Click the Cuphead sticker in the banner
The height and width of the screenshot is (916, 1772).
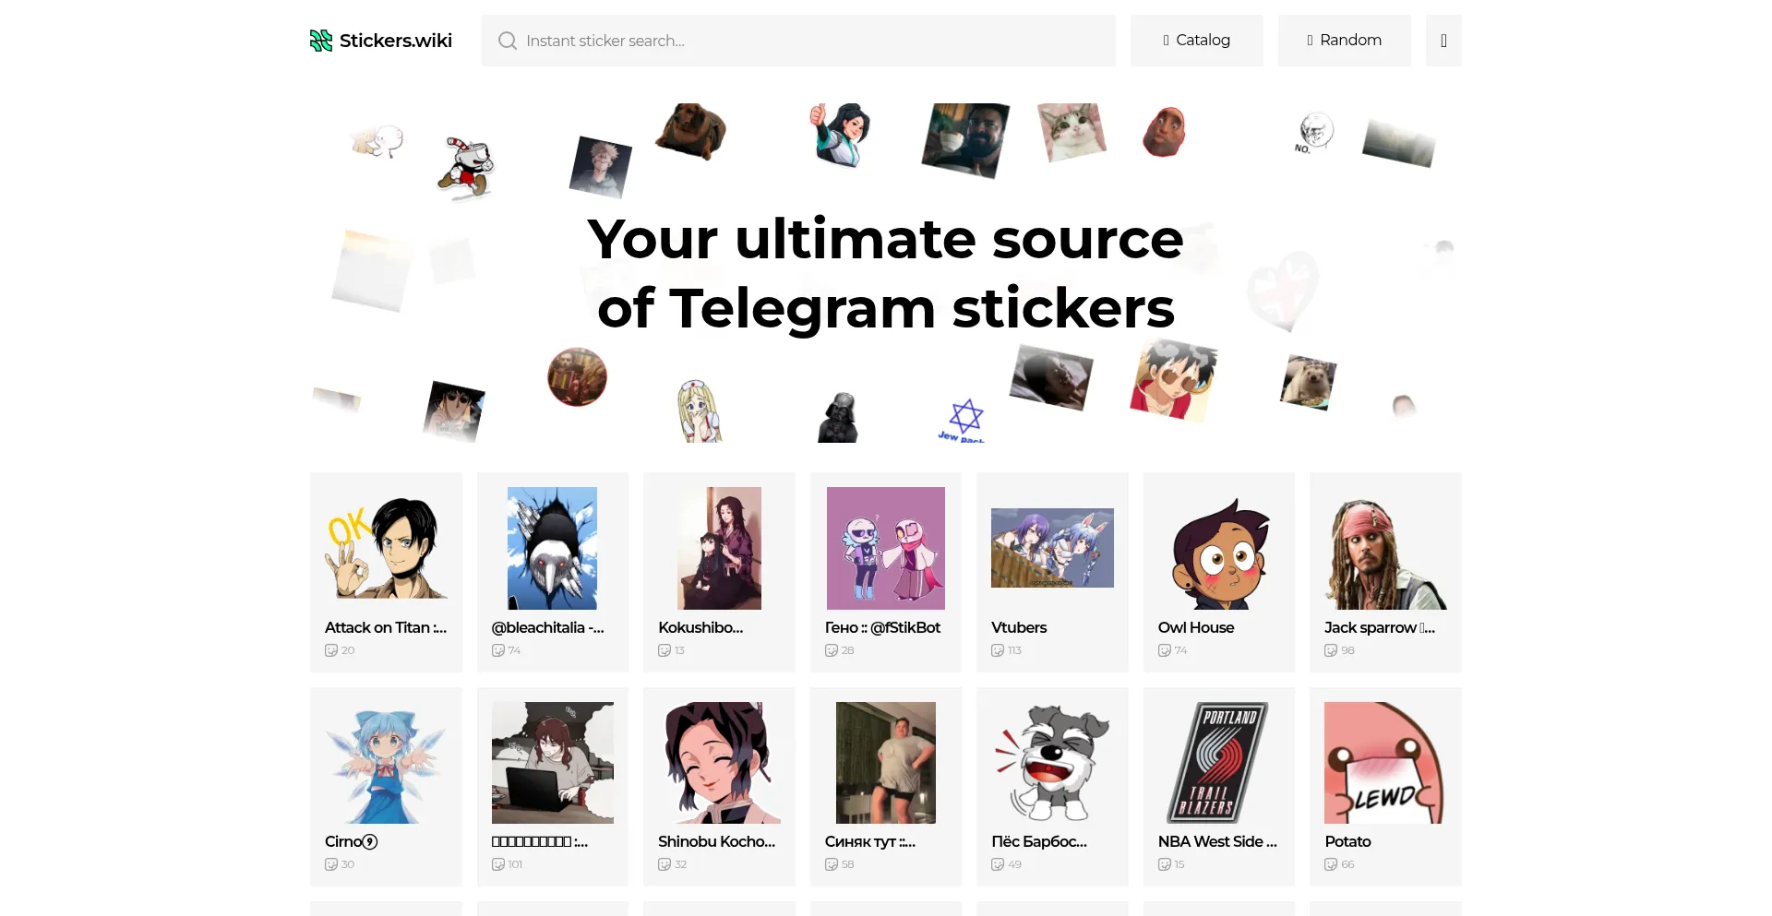[x=466, y=168]
